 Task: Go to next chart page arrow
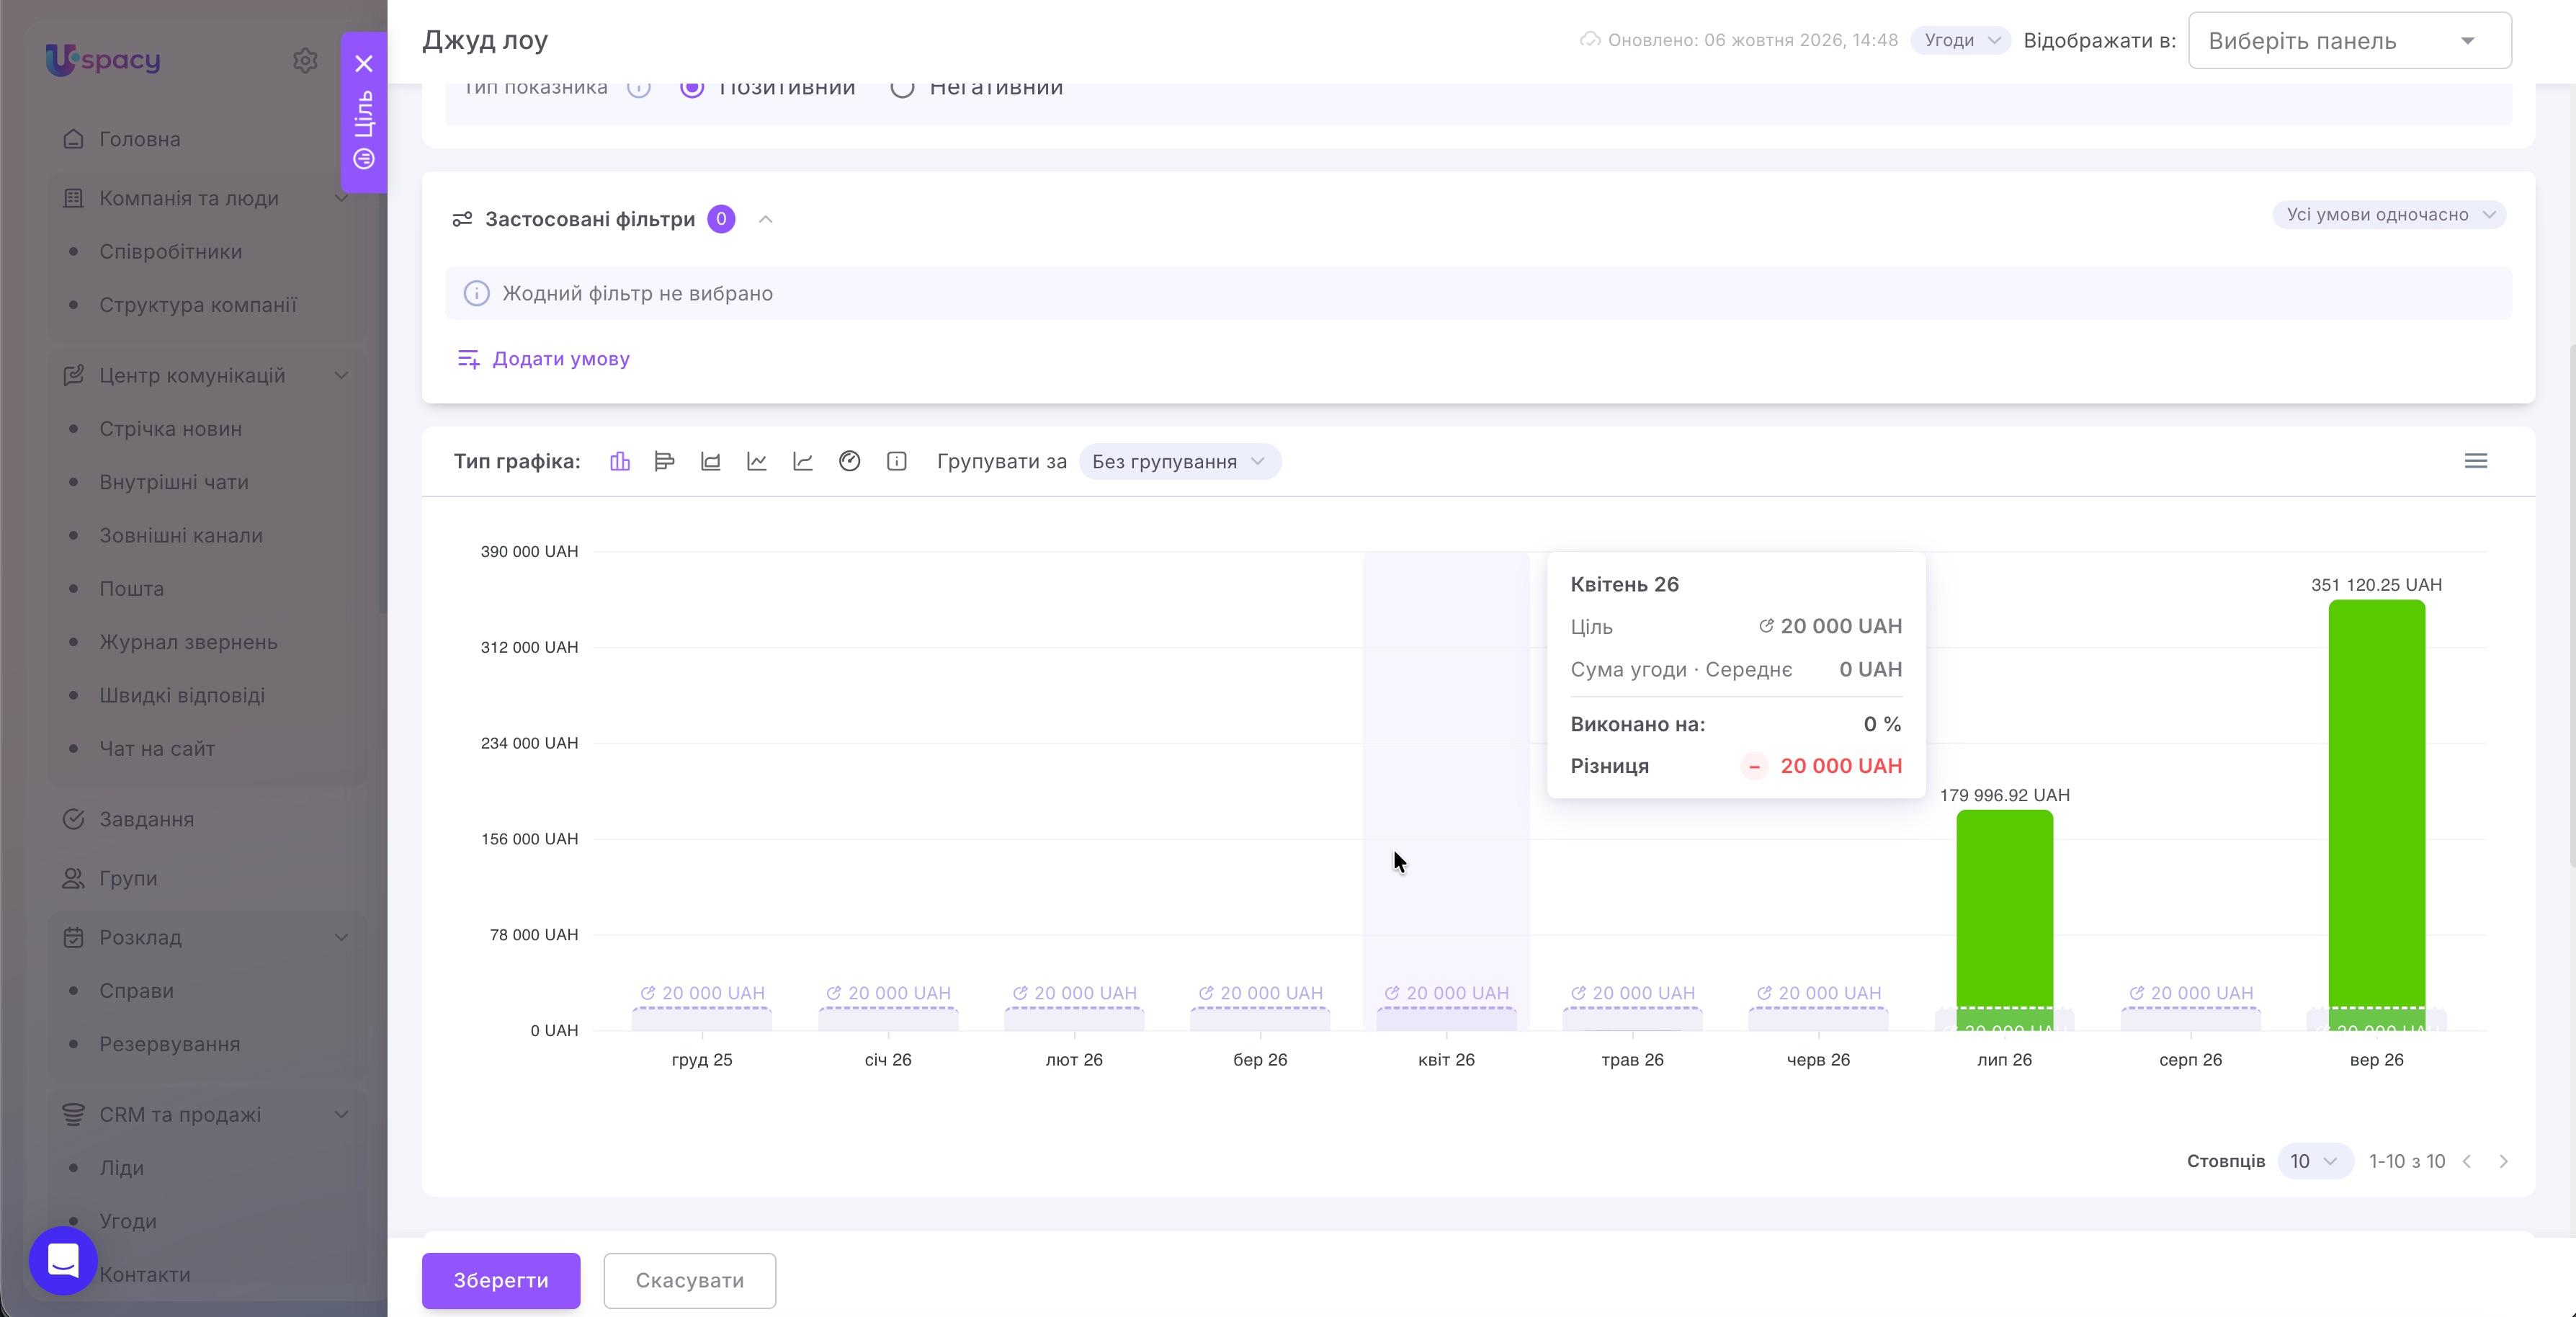pos(2504,1161)
